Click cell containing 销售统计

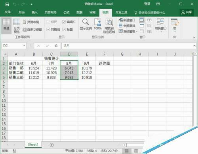pos(51,58)
